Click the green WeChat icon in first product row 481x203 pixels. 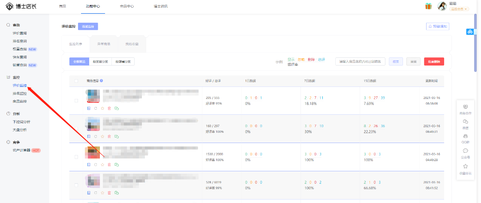(x=117, y=108)
